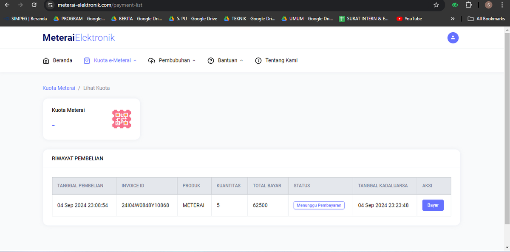Click the Kuota e-Meterai bag icon
This screenshot has height=252, width=510.
87,60
